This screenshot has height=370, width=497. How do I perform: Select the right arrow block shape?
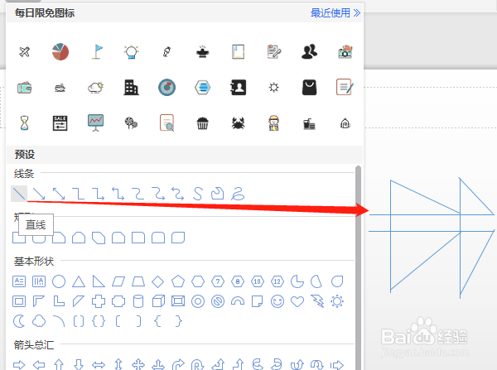coord(19,364)
